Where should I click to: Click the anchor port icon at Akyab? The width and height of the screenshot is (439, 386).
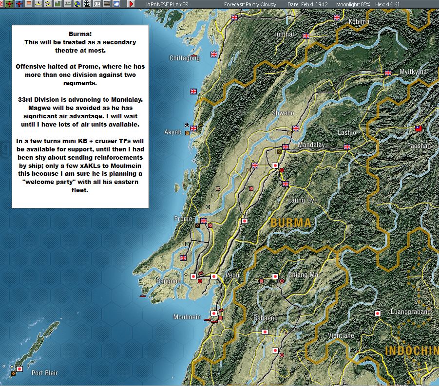coord(187,125)
